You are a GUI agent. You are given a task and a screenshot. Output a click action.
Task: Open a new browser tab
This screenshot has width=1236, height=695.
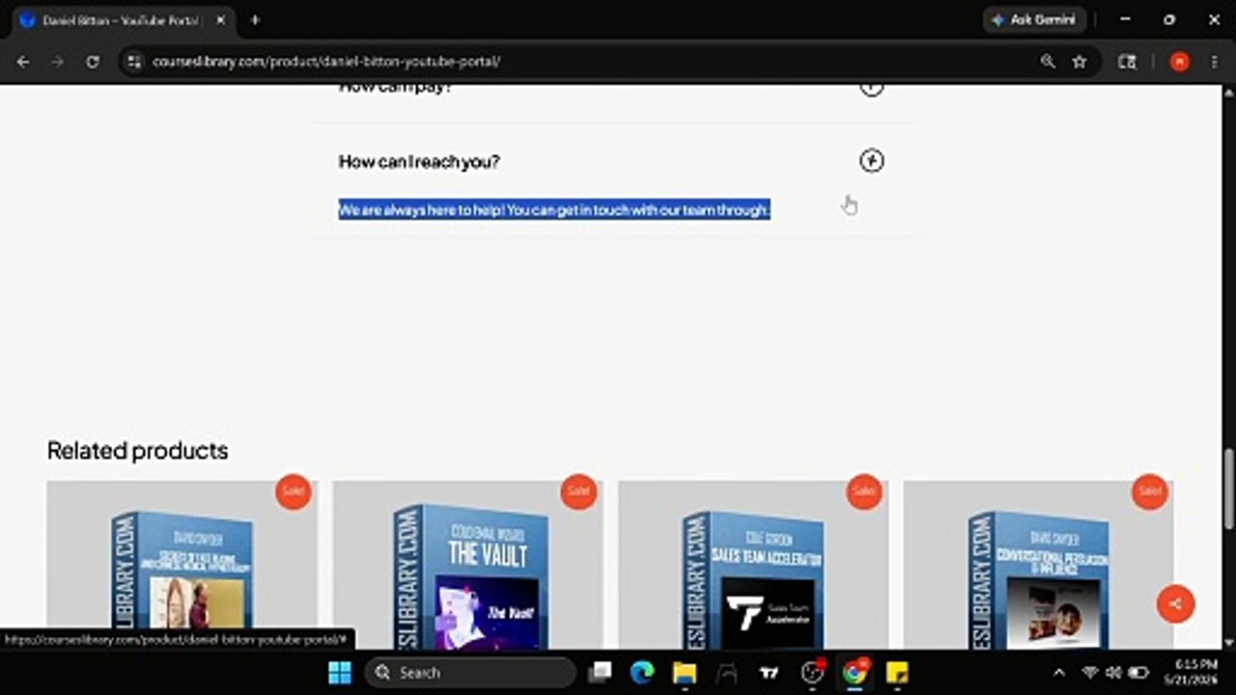pos(255,20)
